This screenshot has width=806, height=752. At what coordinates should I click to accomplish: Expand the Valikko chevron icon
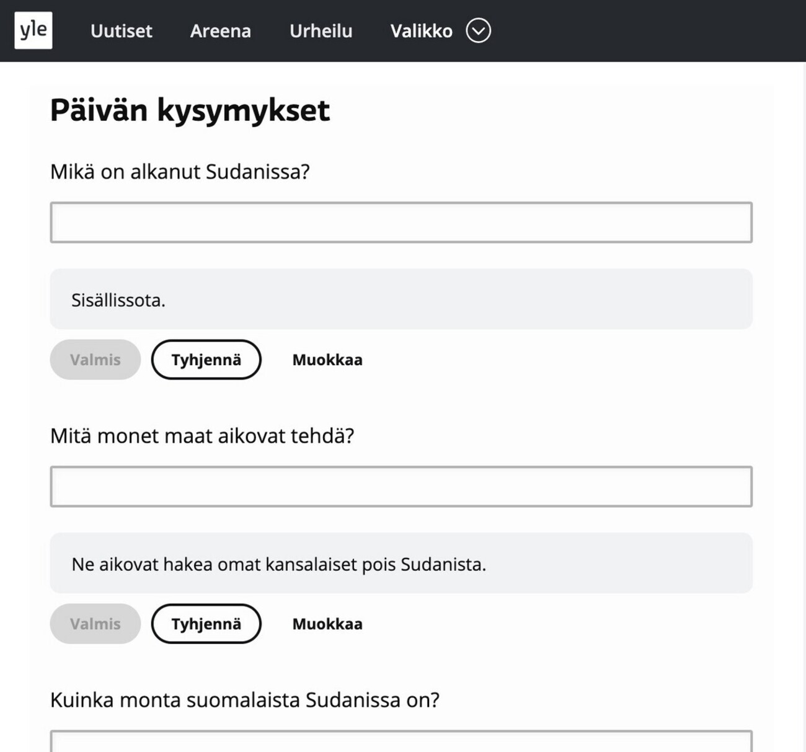click(478, 30)
